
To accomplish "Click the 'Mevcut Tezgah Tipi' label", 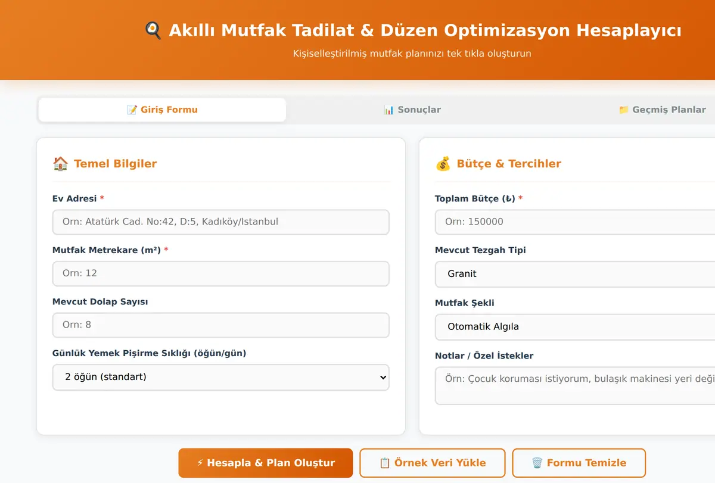I will 480,250.
